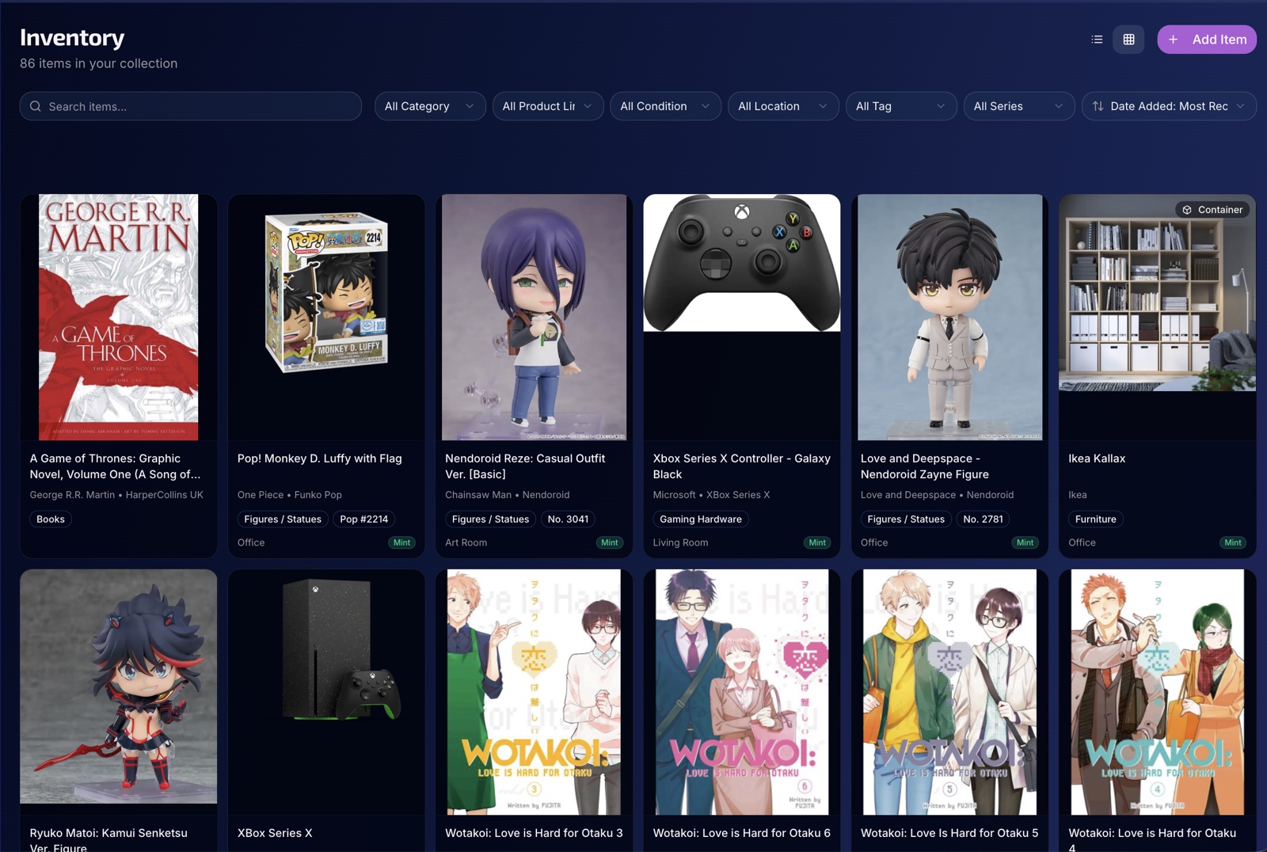Click Mint badge on Reze card

(610, 543)
